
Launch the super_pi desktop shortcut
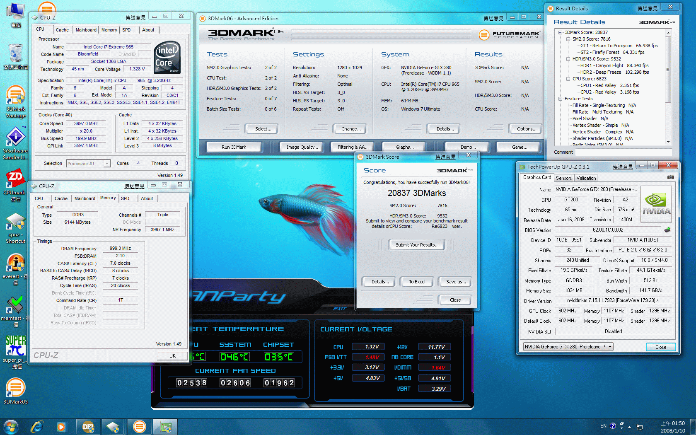15,352
